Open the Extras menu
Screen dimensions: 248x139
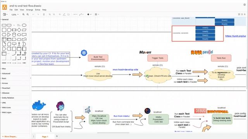tap(38, 10)
